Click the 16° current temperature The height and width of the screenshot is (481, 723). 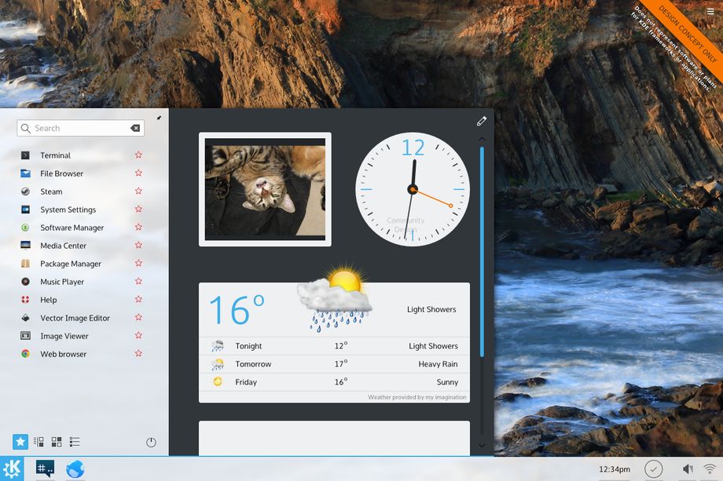[x=237, y=309]
